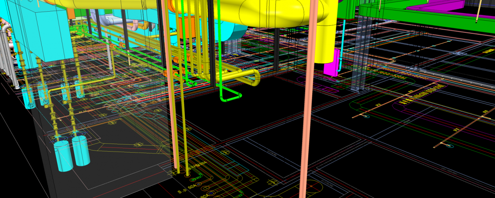Click the right cyan cylinder in bottom pair
This screenshot has width=495, height=198.
click(81, 150)
